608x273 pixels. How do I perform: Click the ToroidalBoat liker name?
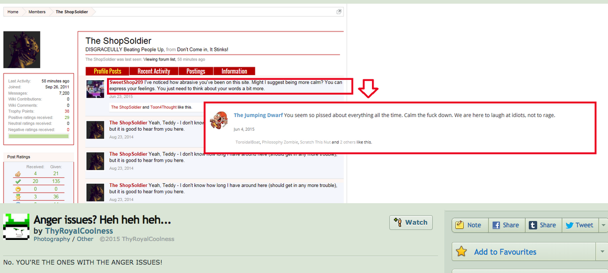point(248,142)
